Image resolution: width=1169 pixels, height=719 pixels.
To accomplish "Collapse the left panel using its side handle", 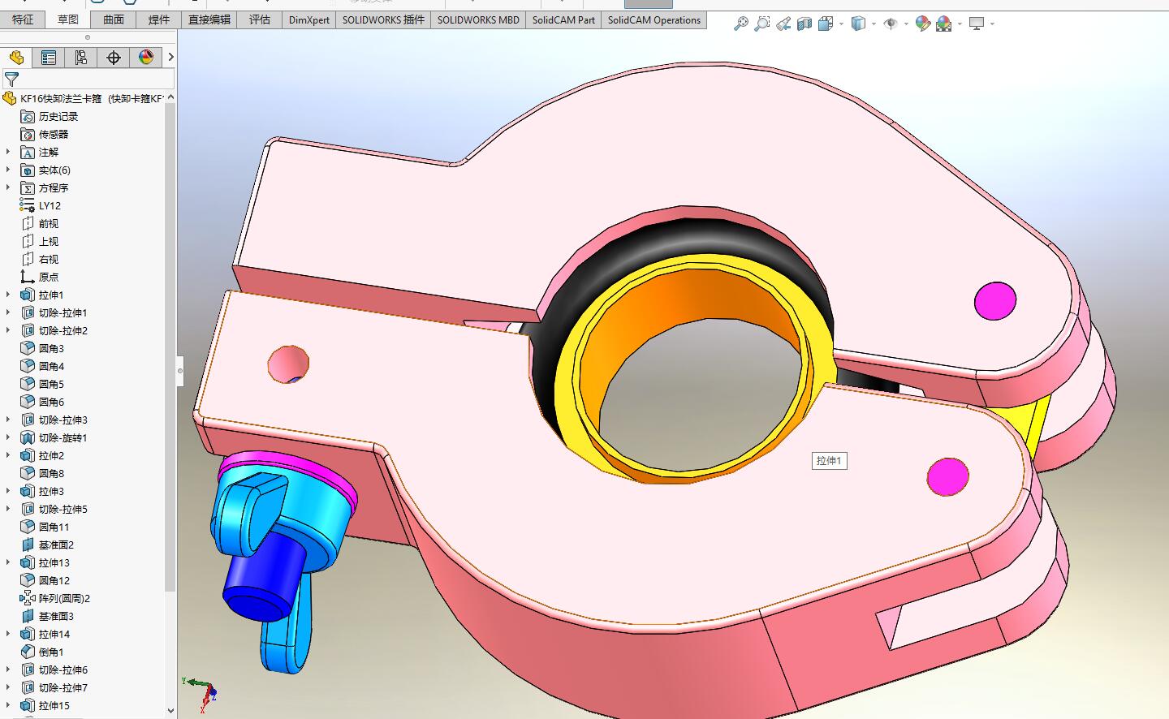I will click(180, 371).
